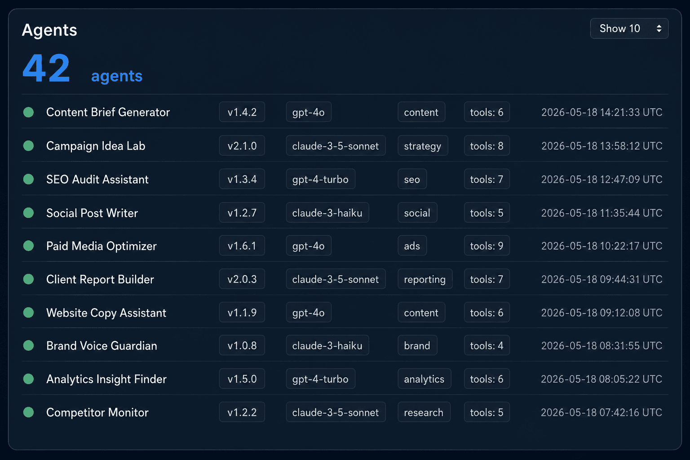The width and height of the screenshot is (690, 460).
Task: Click gpt-4o badge on Content Brief Generator row
Action: tap(309, 112)
